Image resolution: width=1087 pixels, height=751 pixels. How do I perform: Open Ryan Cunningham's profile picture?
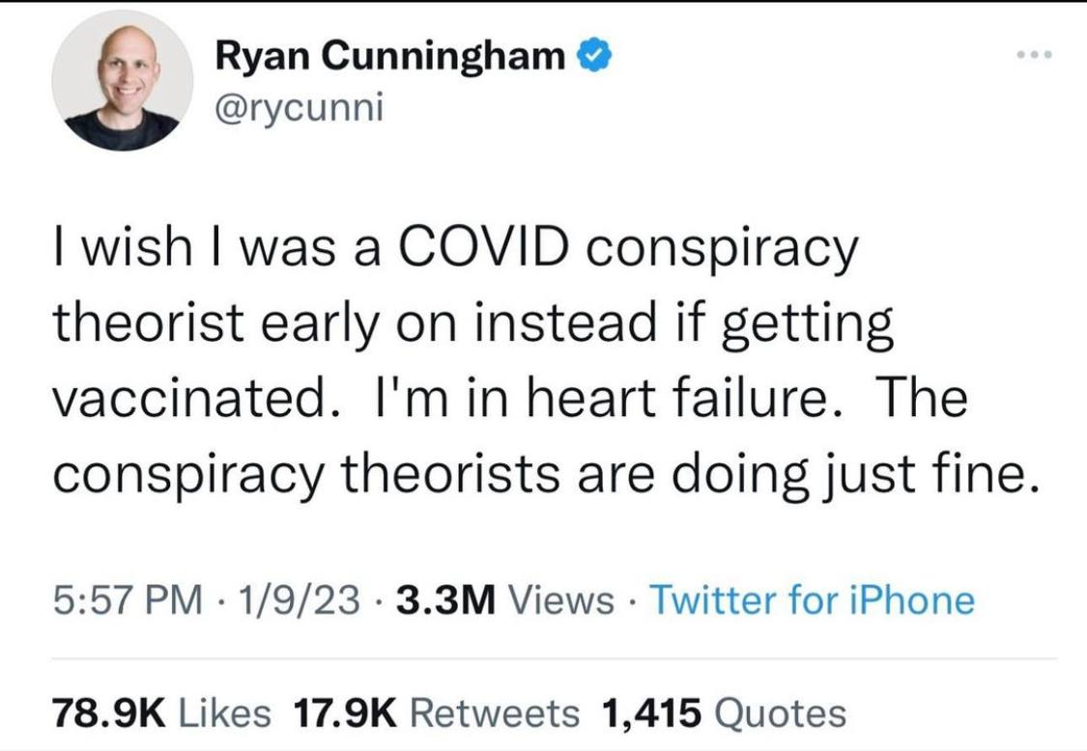[x=122, y=80]
